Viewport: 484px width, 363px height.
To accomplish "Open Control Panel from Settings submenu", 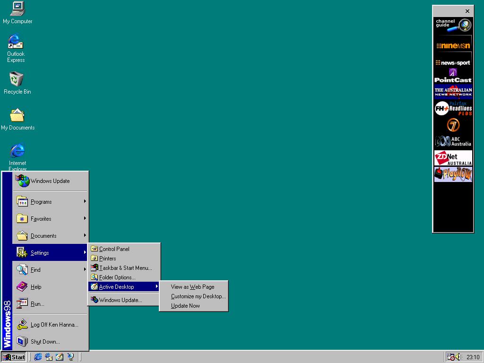I will point(124,249).
